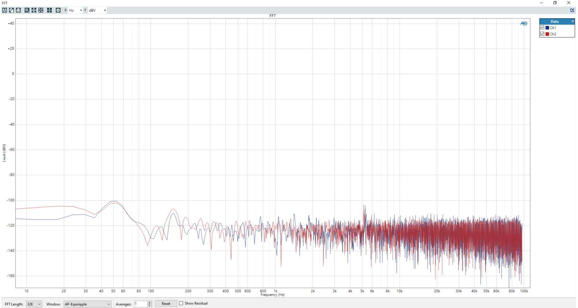578x308 pixels.
Task: Click the Level (dBV) axis label
Action: click(4, 153)
